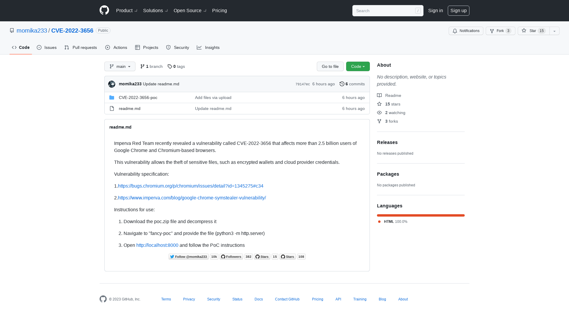Expand the star lists dropdown arrow

(554, 31)
